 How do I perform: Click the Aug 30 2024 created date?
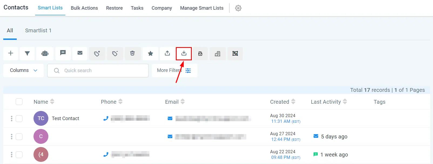pos(283,116)
